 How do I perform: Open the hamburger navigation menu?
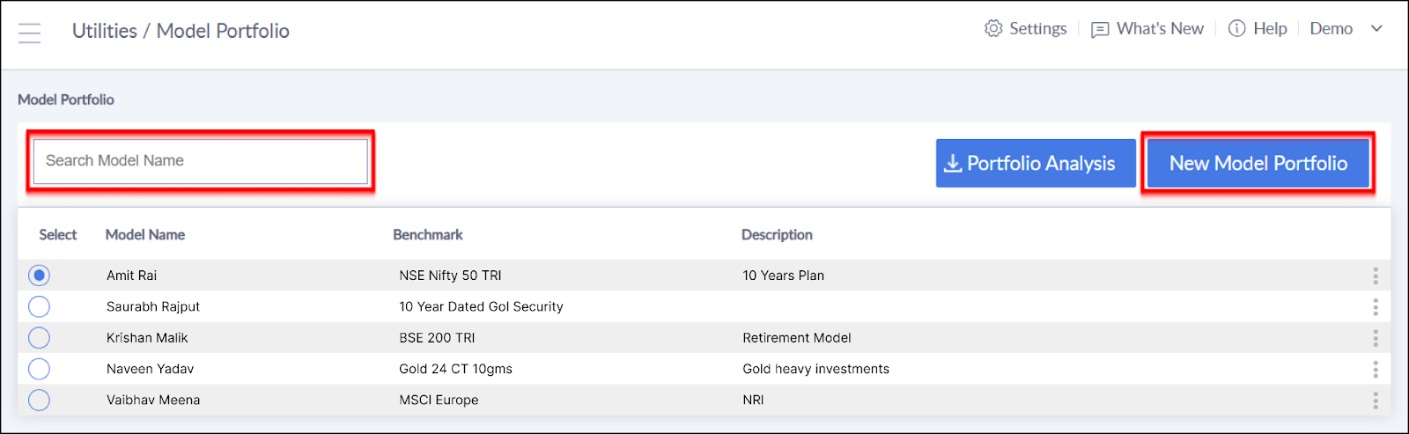coord(30,33)
